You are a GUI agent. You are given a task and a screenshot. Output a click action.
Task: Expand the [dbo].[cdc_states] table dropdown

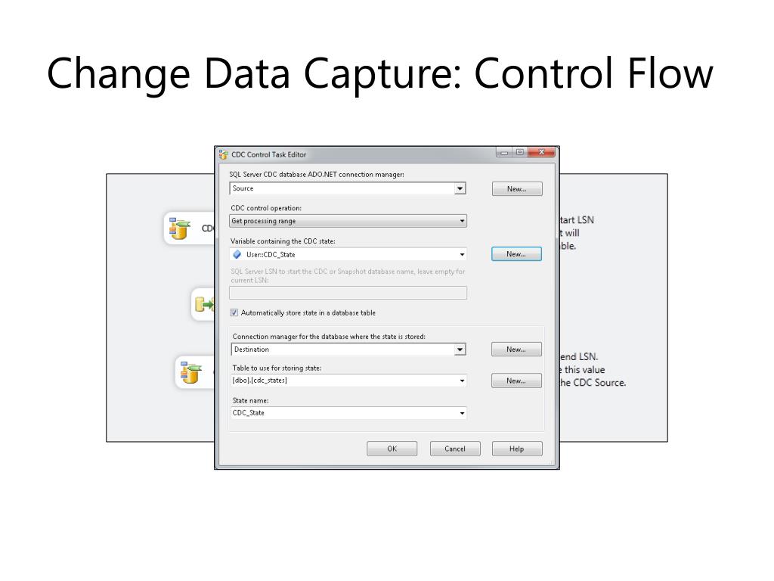pos(462,381)
